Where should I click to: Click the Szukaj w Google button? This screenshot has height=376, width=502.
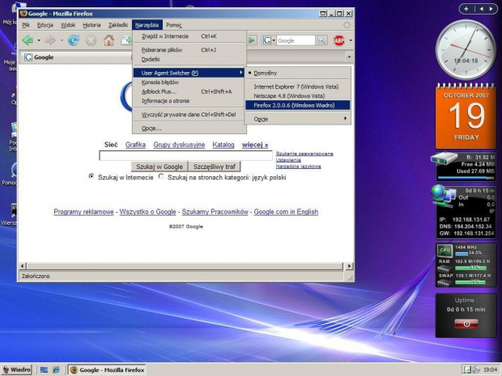click(160, 167)
